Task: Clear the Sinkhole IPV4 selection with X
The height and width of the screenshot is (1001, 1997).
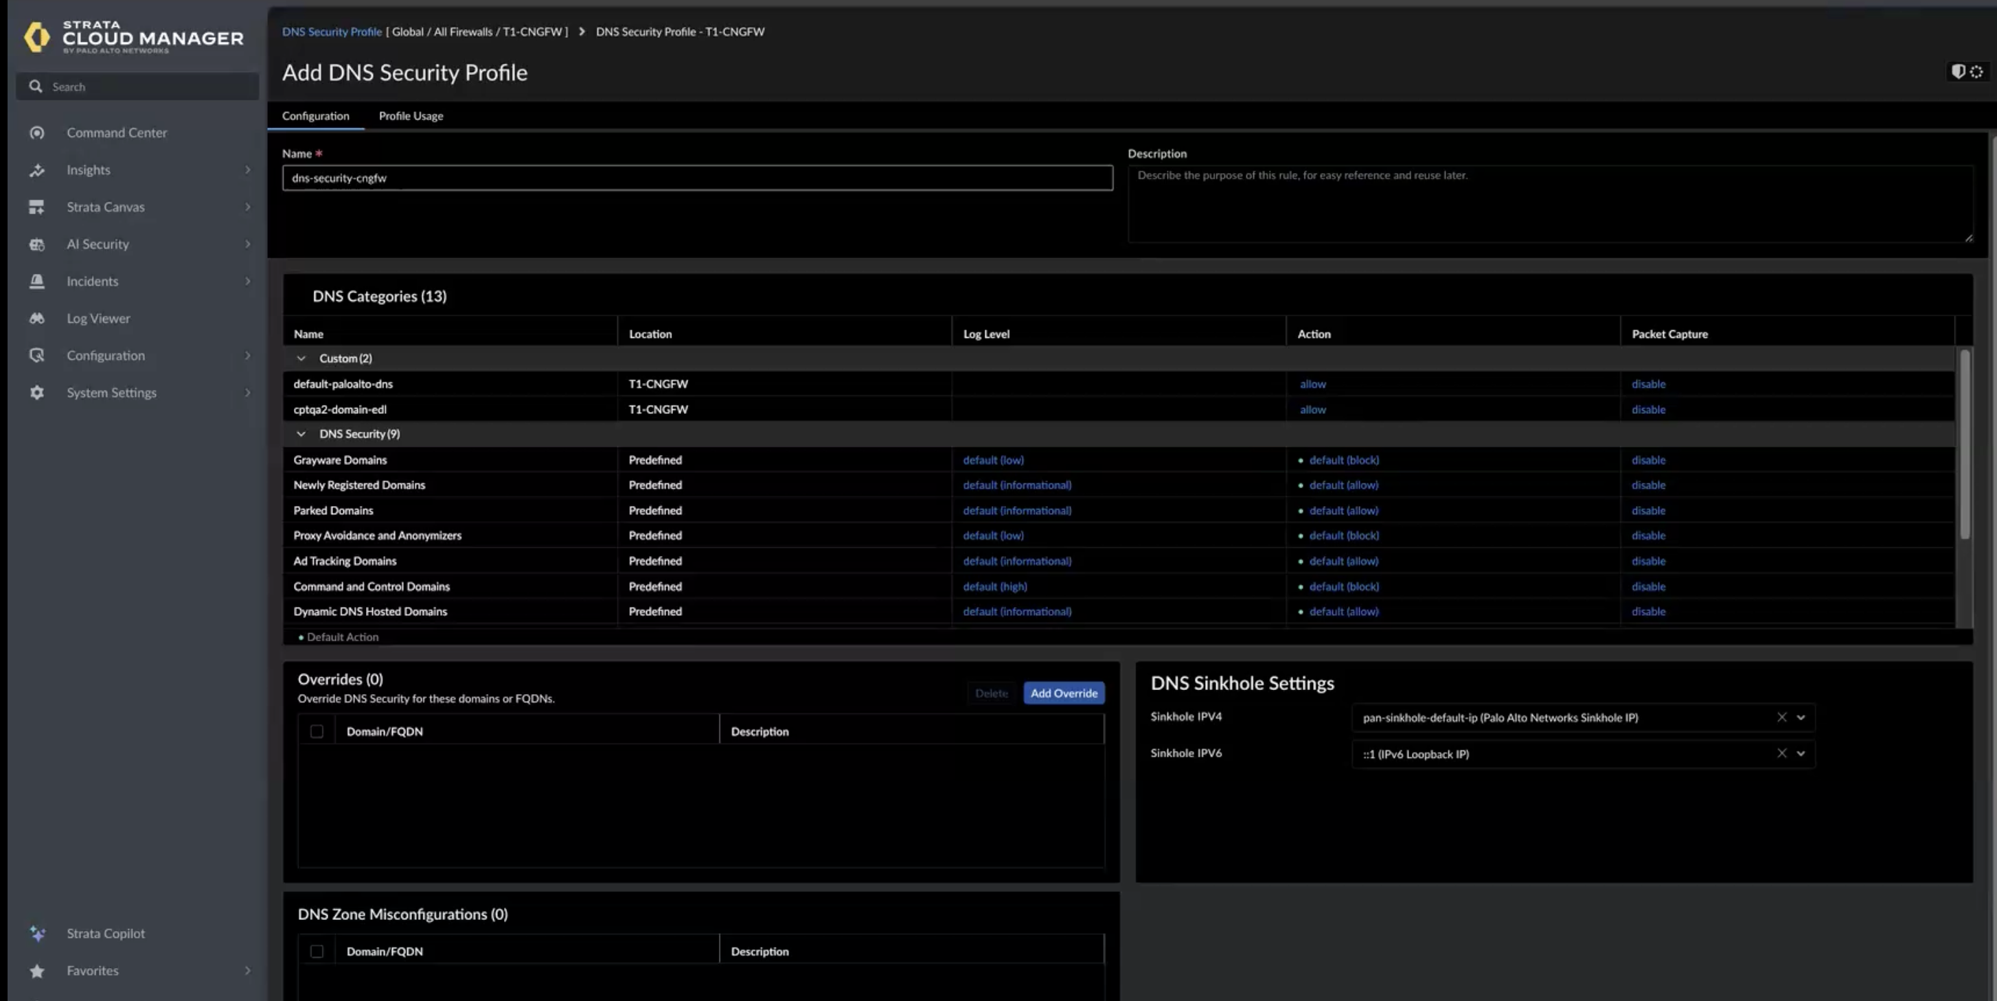Action: pos(1781,717)
